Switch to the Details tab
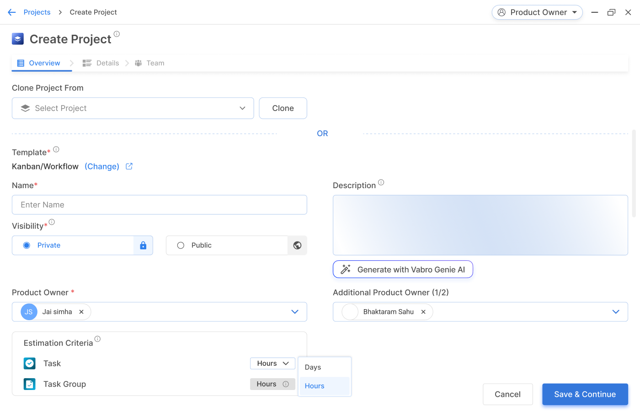640x411 pixels. (x=107, y=63)
